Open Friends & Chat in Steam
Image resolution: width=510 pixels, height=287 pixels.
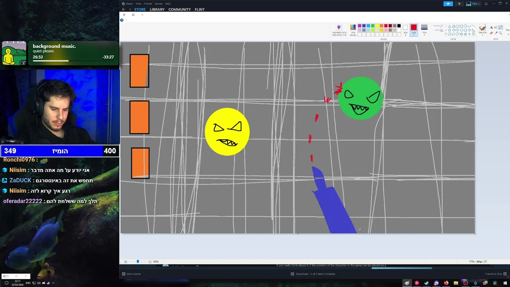[x=496, y=274]
